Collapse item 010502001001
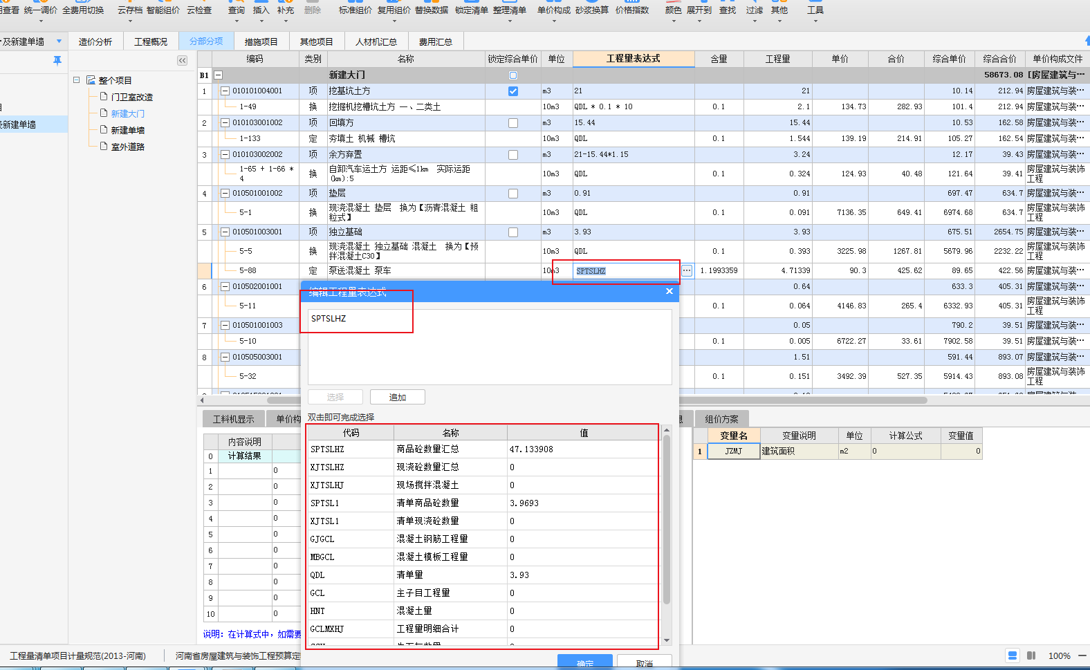The width and height of the screenshot is (1090, 670). coord(225,286)
